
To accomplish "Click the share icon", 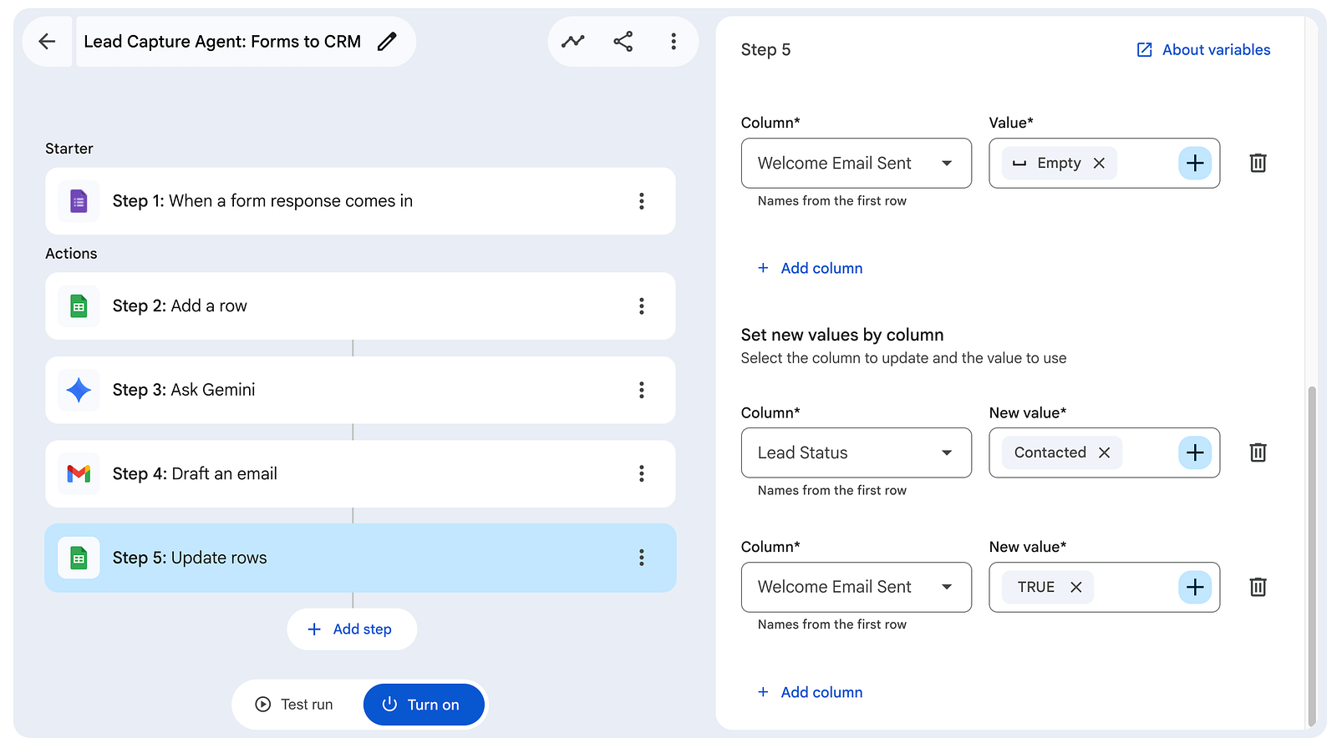I will coord(623,42).
